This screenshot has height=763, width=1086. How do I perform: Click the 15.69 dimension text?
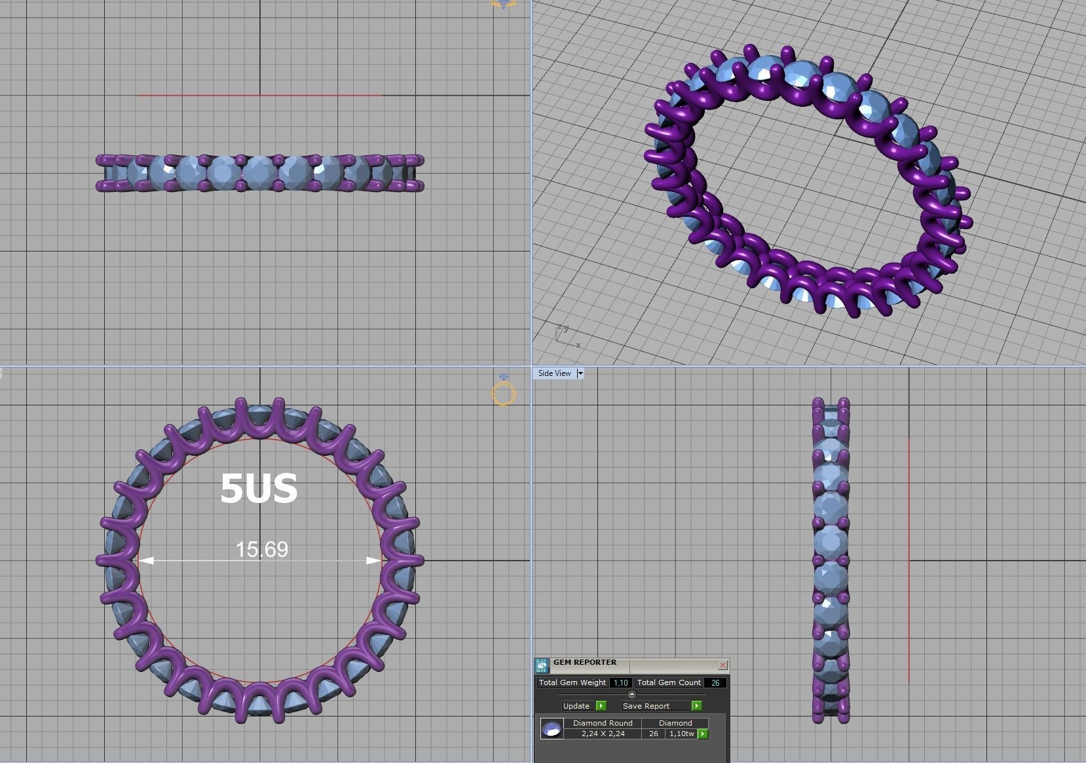[x=261, y=549]
